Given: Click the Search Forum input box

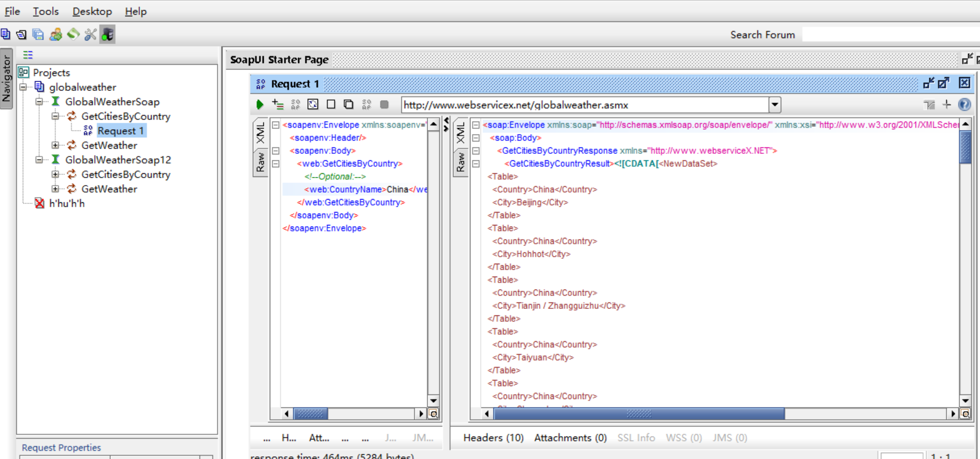Looking at the screenshot, I should pyautogui.click(x=891, y=34).
